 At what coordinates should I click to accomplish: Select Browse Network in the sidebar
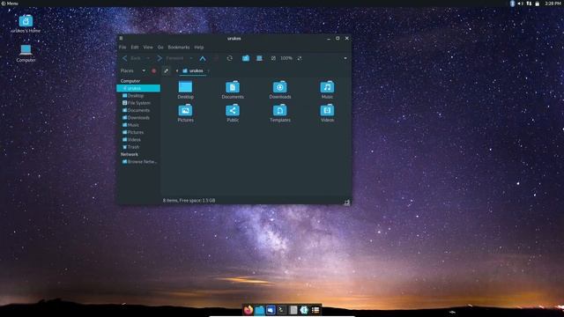pos(138,162)
